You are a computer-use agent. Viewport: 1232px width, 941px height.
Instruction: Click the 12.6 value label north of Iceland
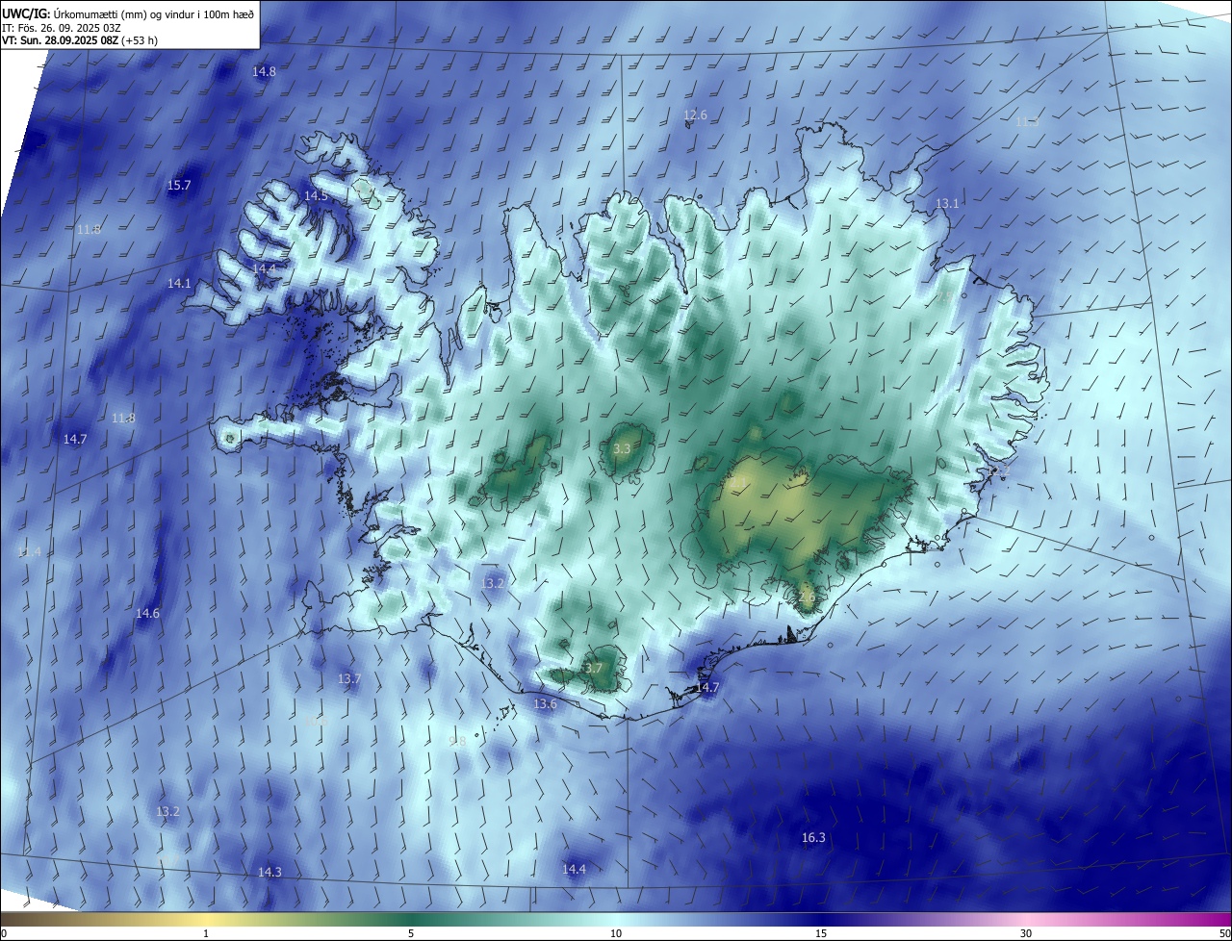[x=695, y=115]
